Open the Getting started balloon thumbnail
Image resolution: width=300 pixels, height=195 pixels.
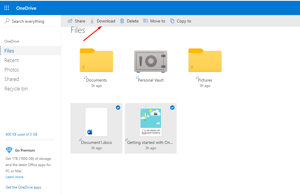click(x=151, y=122)
